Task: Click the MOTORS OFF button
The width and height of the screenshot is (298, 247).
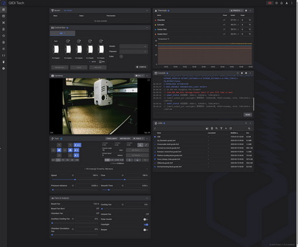Action: (x=125, y=138)
